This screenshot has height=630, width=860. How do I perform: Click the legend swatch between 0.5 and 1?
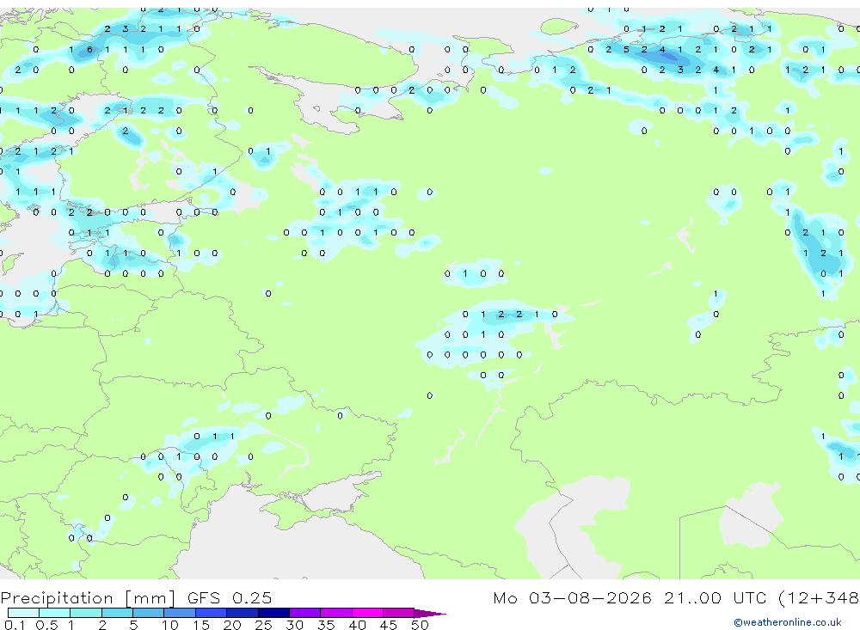click(x=54, y=613)
